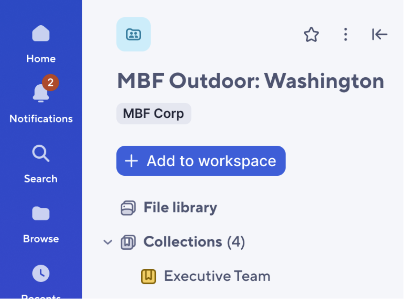Image resolution: width=406 pixels, height=300 pixels.
Task: Open the File library link
Action: (x=180, y=207)
